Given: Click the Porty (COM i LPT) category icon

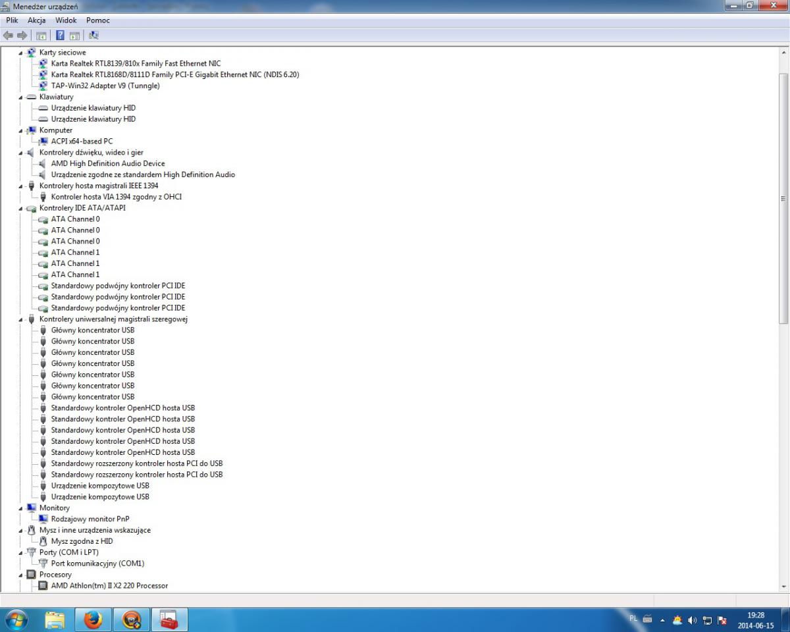Looking at the screenshot, I should pyautogui.click(x=32, y=552).
